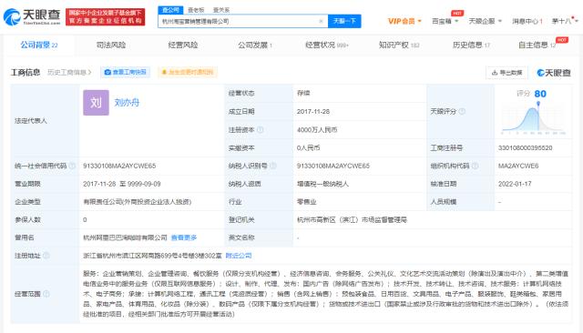The height and width of the screenshot is (333, 583).
Task: Open the 自主信息 tab
Action: point(537,45)
